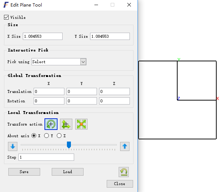The width and height of the screenshot is (221, 192).
Task: Click the Close button at bottom
Action: coord(120,184)
